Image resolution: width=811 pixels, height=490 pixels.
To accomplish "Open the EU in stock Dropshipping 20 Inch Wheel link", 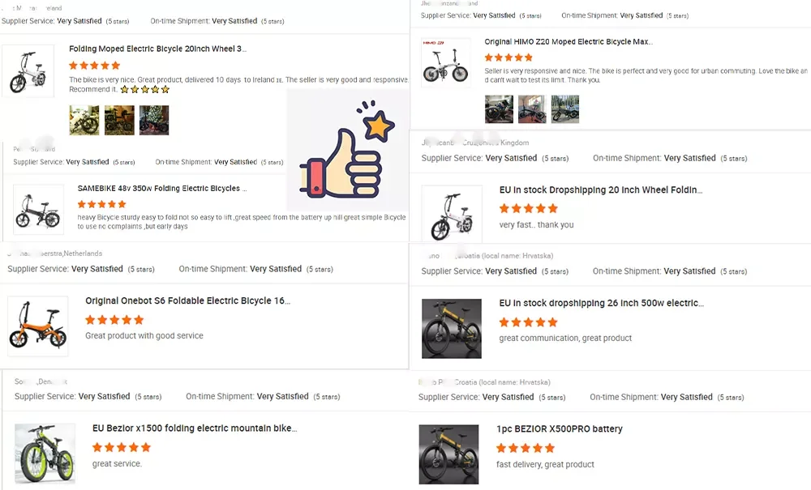I will [x=600, y=190].
